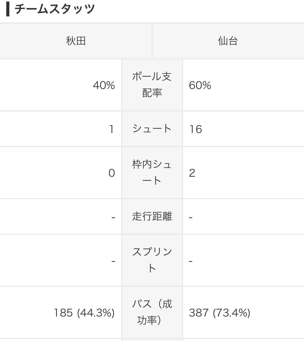Click Sendai's 60% possession value
The width and height of the screenshot is (304, 341).
click(200, 85)
